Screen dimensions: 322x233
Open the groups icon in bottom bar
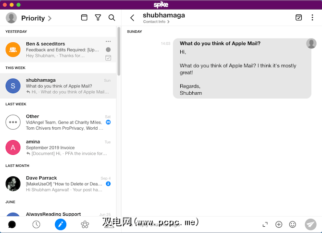[85, 224]
